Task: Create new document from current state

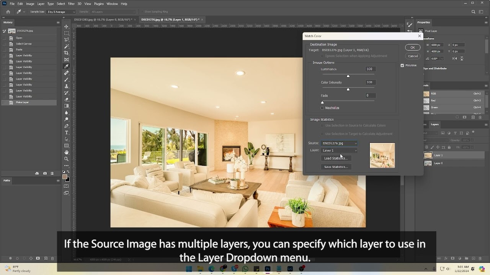Action: [37, 173]
